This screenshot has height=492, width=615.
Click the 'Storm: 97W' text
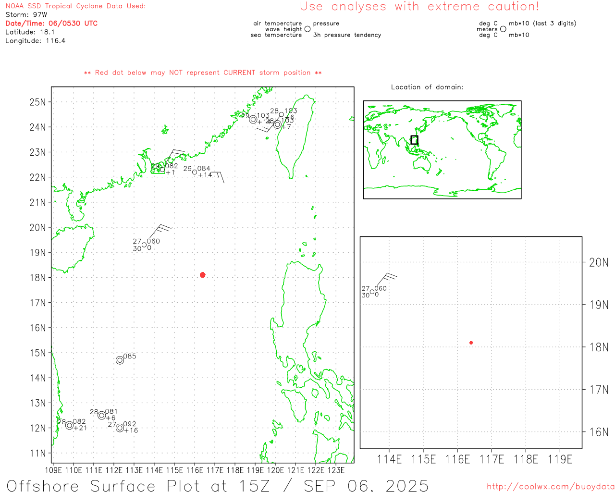[26, 14]
